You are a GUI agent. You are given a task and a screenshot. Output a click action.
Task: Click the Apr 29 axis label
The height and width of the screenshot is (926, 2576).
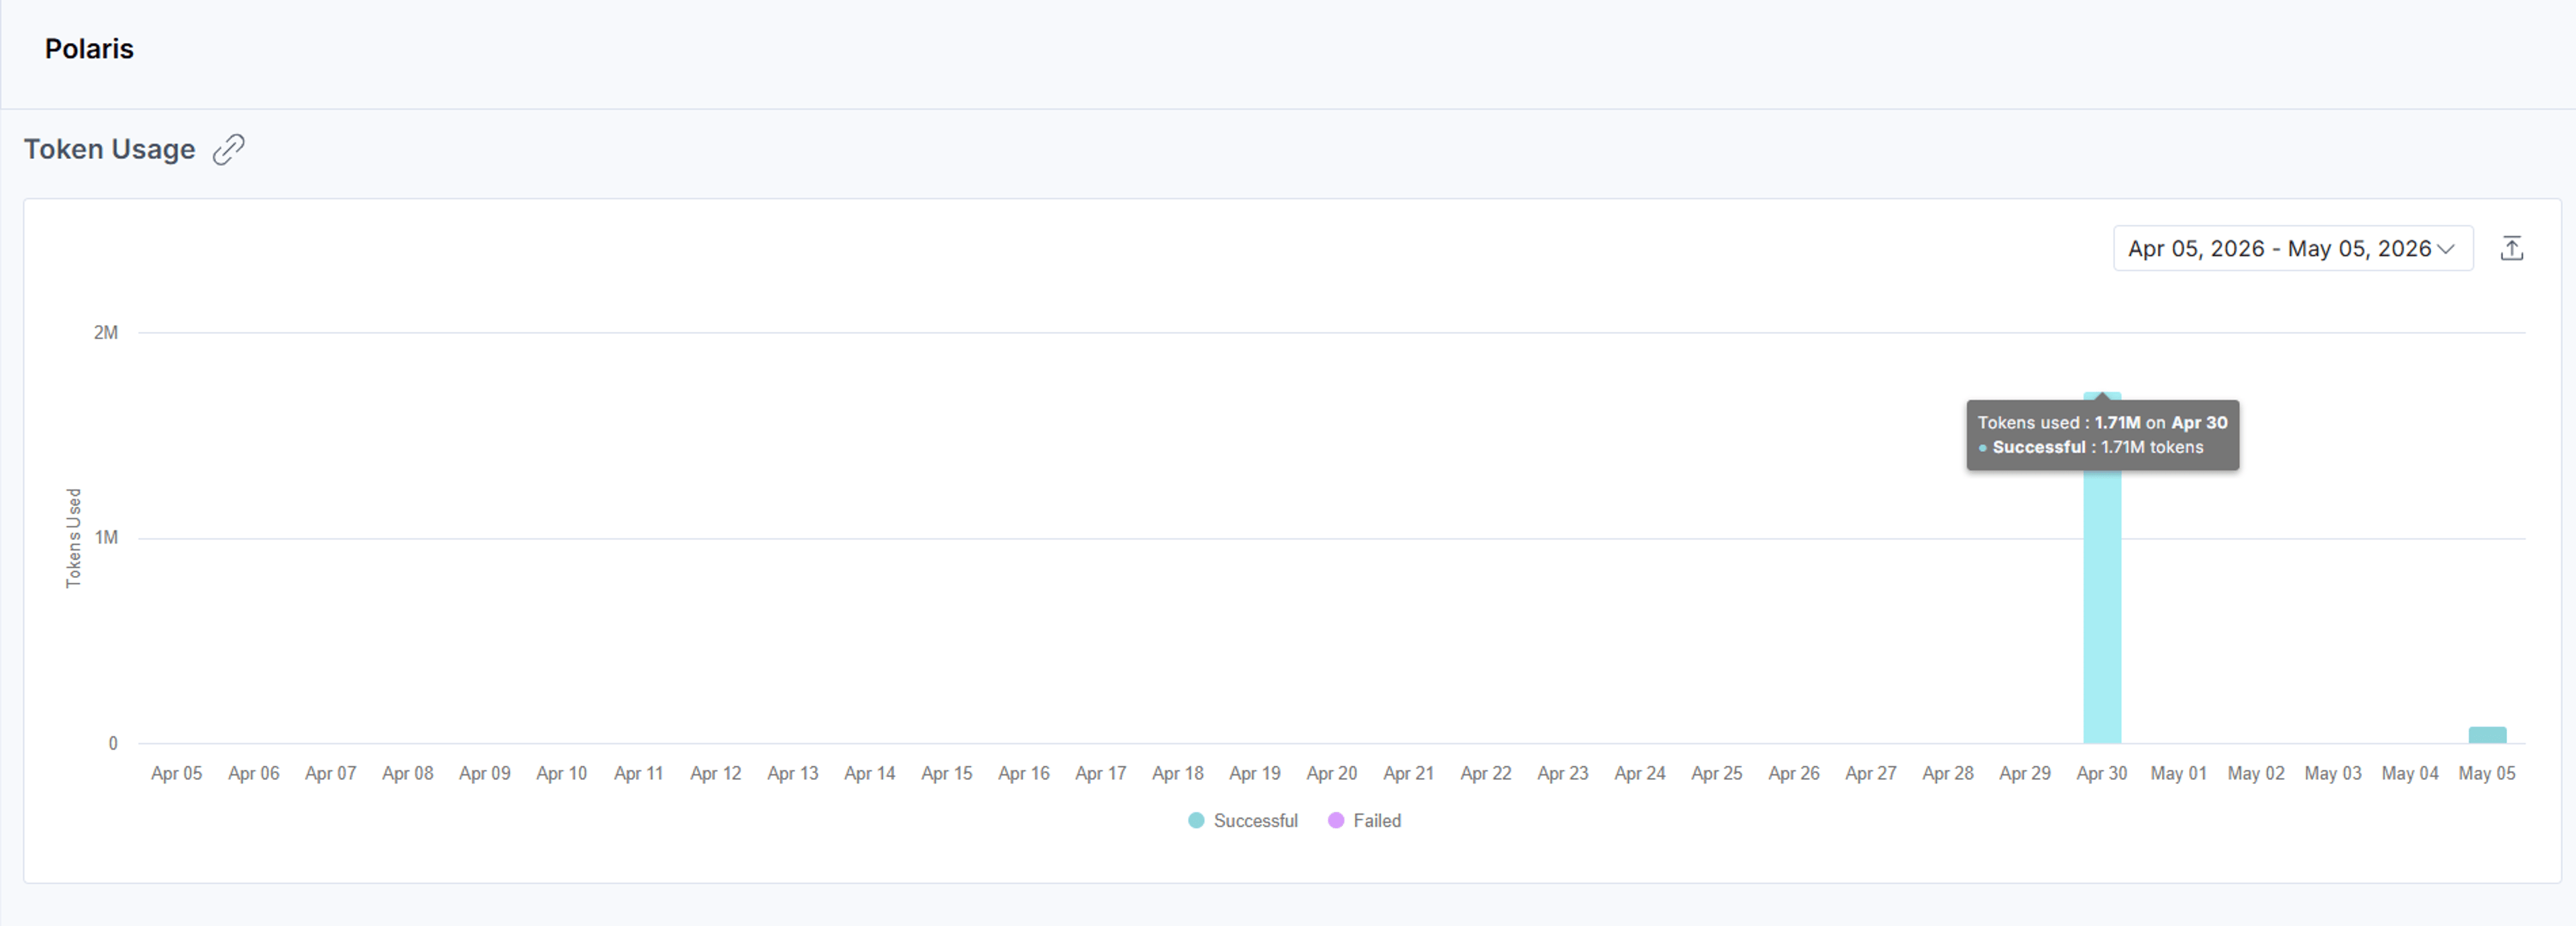(2024, 773)
